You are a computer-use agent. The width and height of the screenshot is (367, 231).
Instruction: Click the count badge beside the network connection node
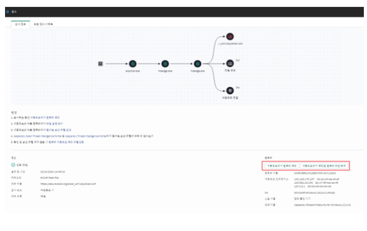(237, 87)
